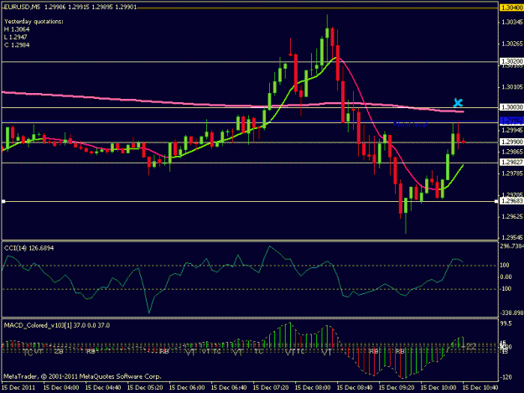Click the 1.29625 price scale value

pyautogui.click(x=512, y=217)
